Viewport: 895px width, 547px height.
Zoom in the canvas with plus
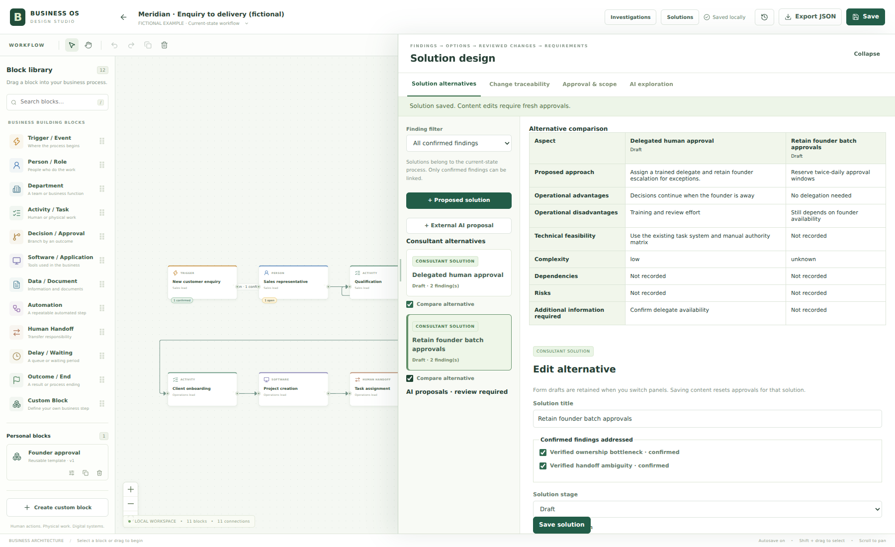click(131, 489)
